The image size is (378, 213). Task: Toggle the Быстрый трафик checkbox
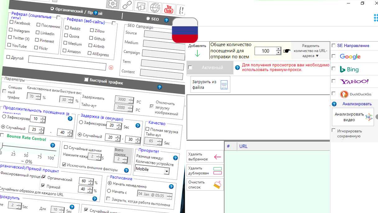(86, 80)
